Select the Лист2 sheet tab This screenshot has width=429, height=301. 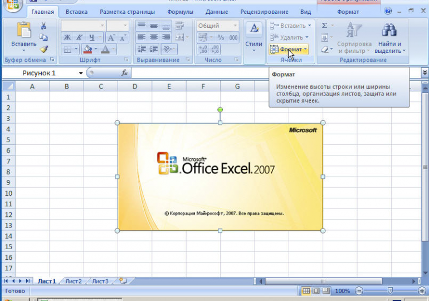(x=74, y=281)
